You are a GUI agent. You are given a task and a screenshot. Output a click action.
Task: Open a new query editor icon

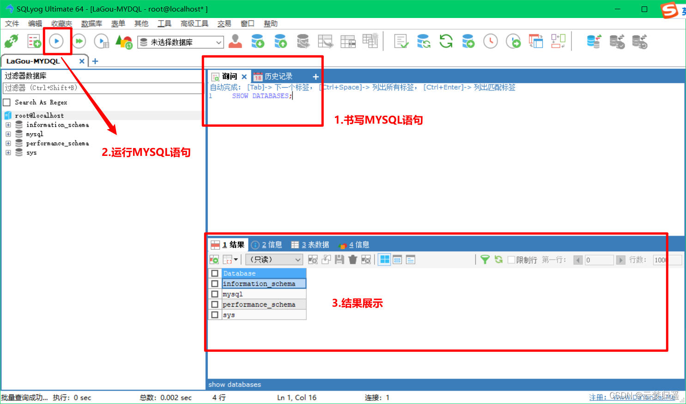(34, 42)
